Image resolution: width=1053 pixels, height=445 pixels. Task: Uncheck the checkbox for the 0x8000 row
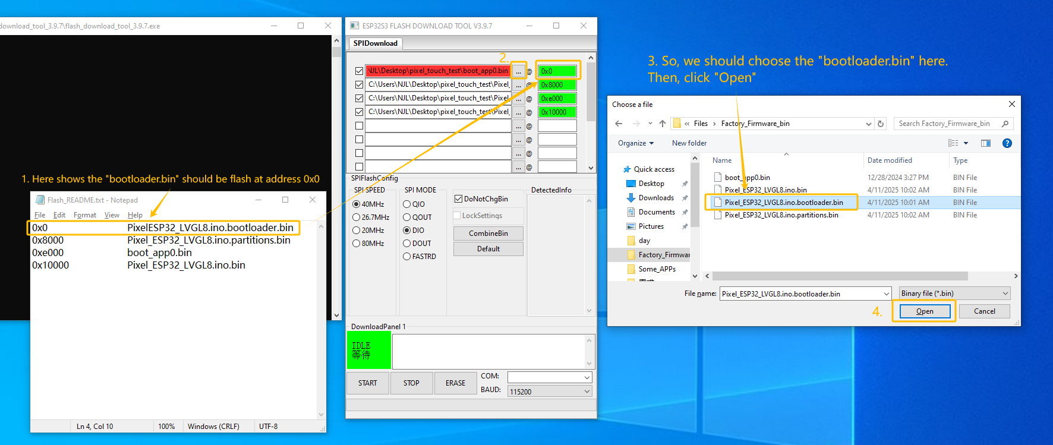pyautogui.click(x=359, y=84)
